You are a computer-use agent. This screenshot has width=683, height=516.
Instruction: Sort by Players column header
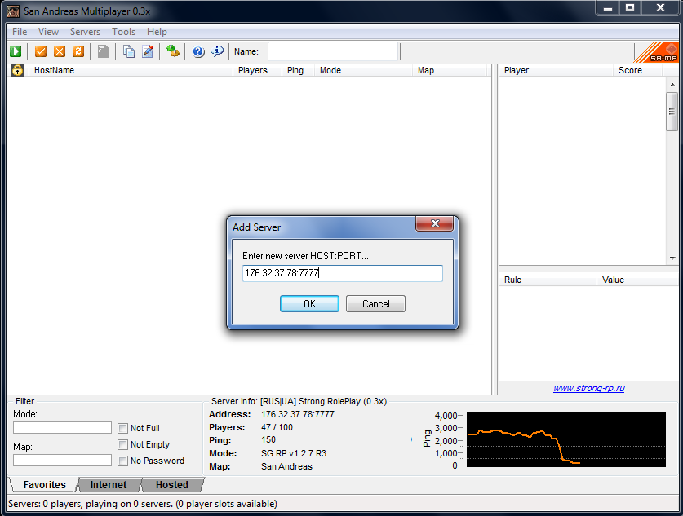257,70
